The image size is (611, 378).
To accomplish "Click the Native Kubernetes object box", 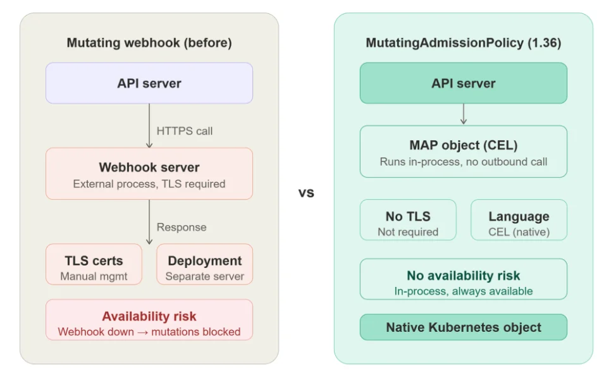I will coord(464,327).
